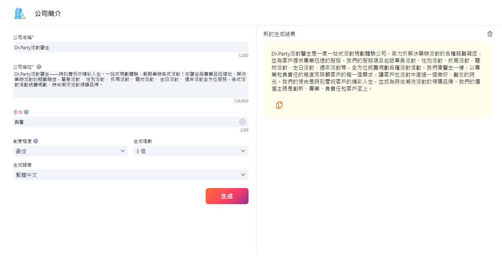This screenshot has width=502, height=257.
Task: Show help for 風格 question mark icon
Action: click(26, 112)
